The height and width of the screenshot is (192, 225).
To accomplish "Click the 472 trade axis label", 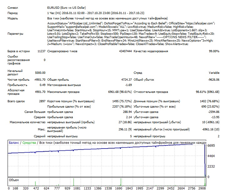I will pyautogui.click(x=36, y=188).
